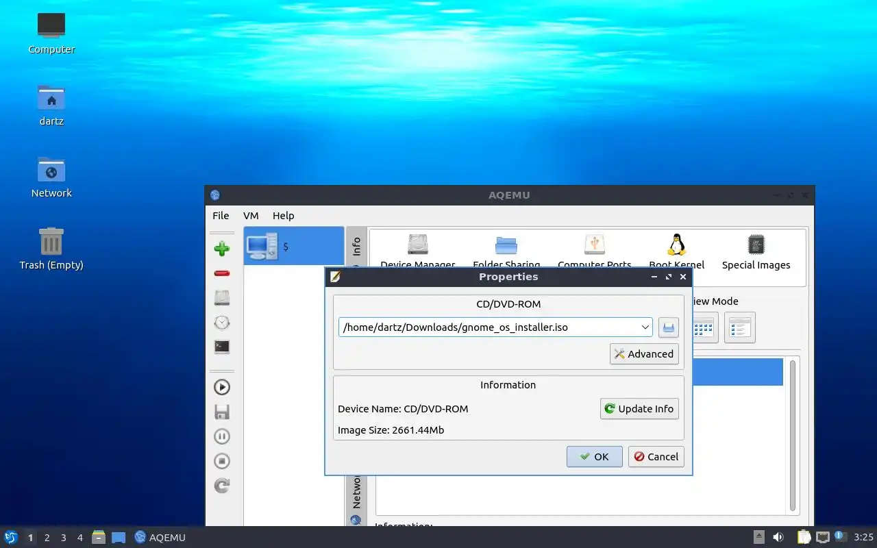
Task: Open Boot Kernel penguin icon
Action: point(676,251)
